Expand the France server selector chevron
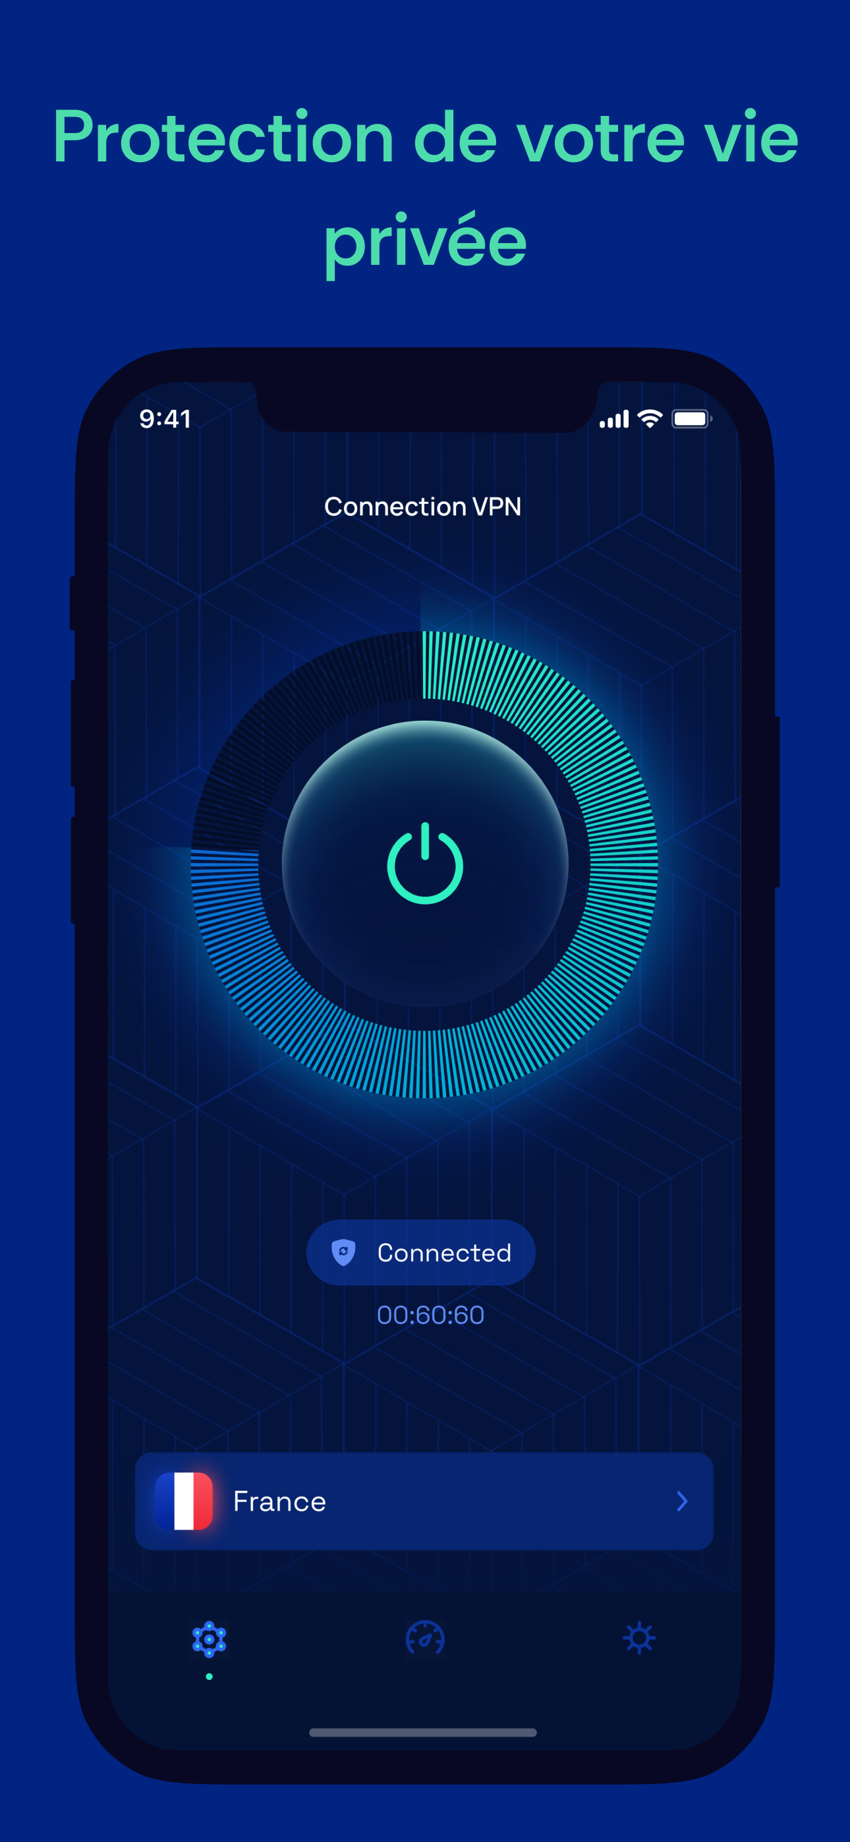The height and width of the screenshot is (1842, 850). [x=682, y=1501]
